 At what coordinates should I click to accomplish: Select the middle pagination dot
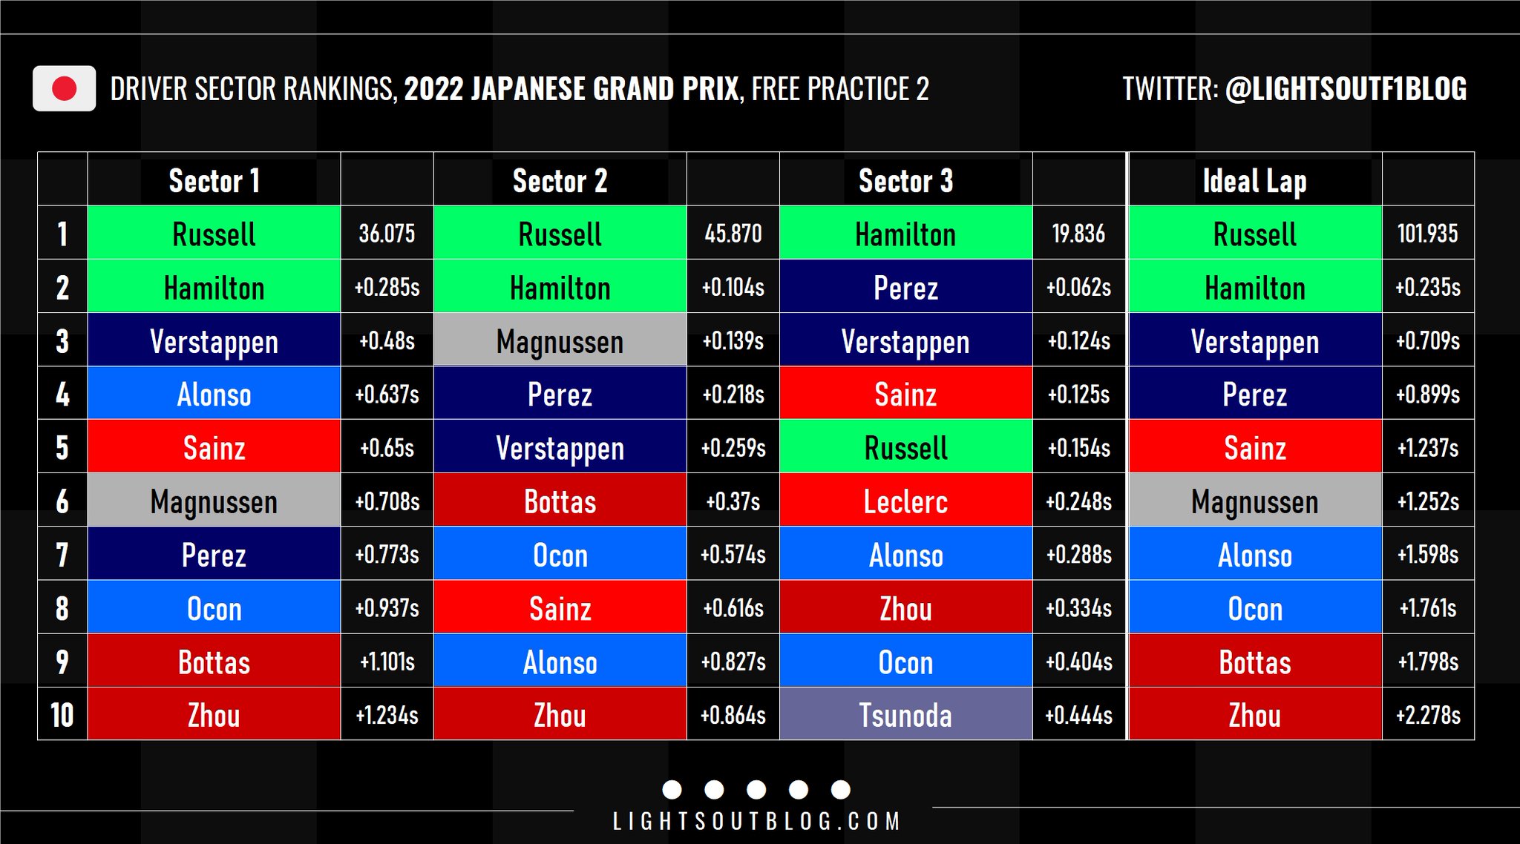(756, 789)
